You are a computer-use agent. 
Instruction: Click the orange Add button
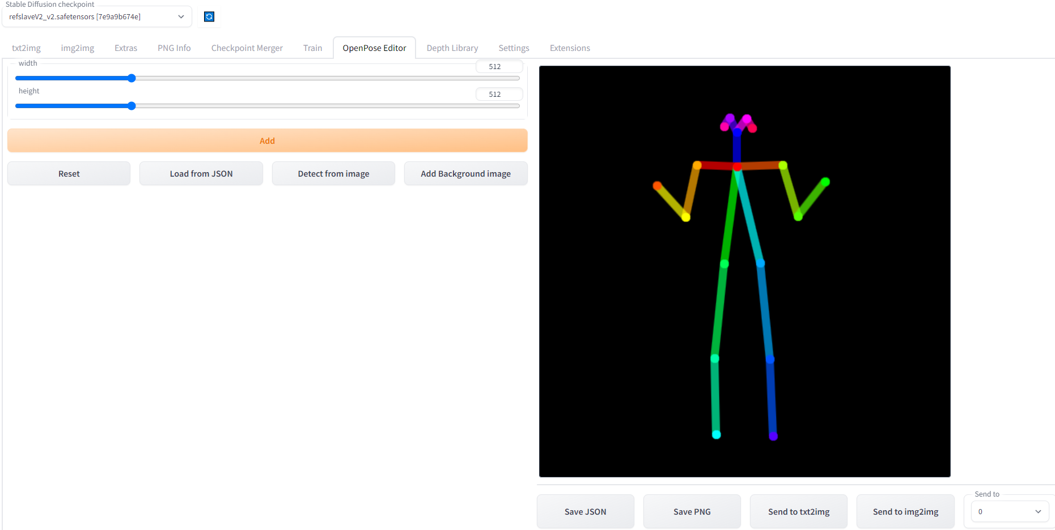[x=267, y=140]
